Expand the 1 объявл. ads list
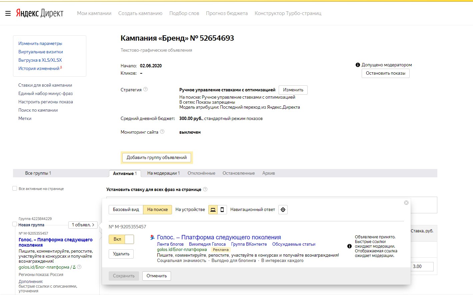The image size is (473, 295). coord(83,225)
